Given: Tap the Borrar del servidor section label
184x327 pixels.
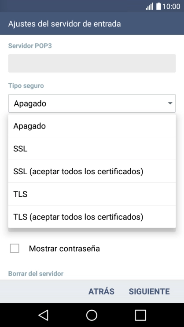Looking at the screenshot, I should coord(36,274).
